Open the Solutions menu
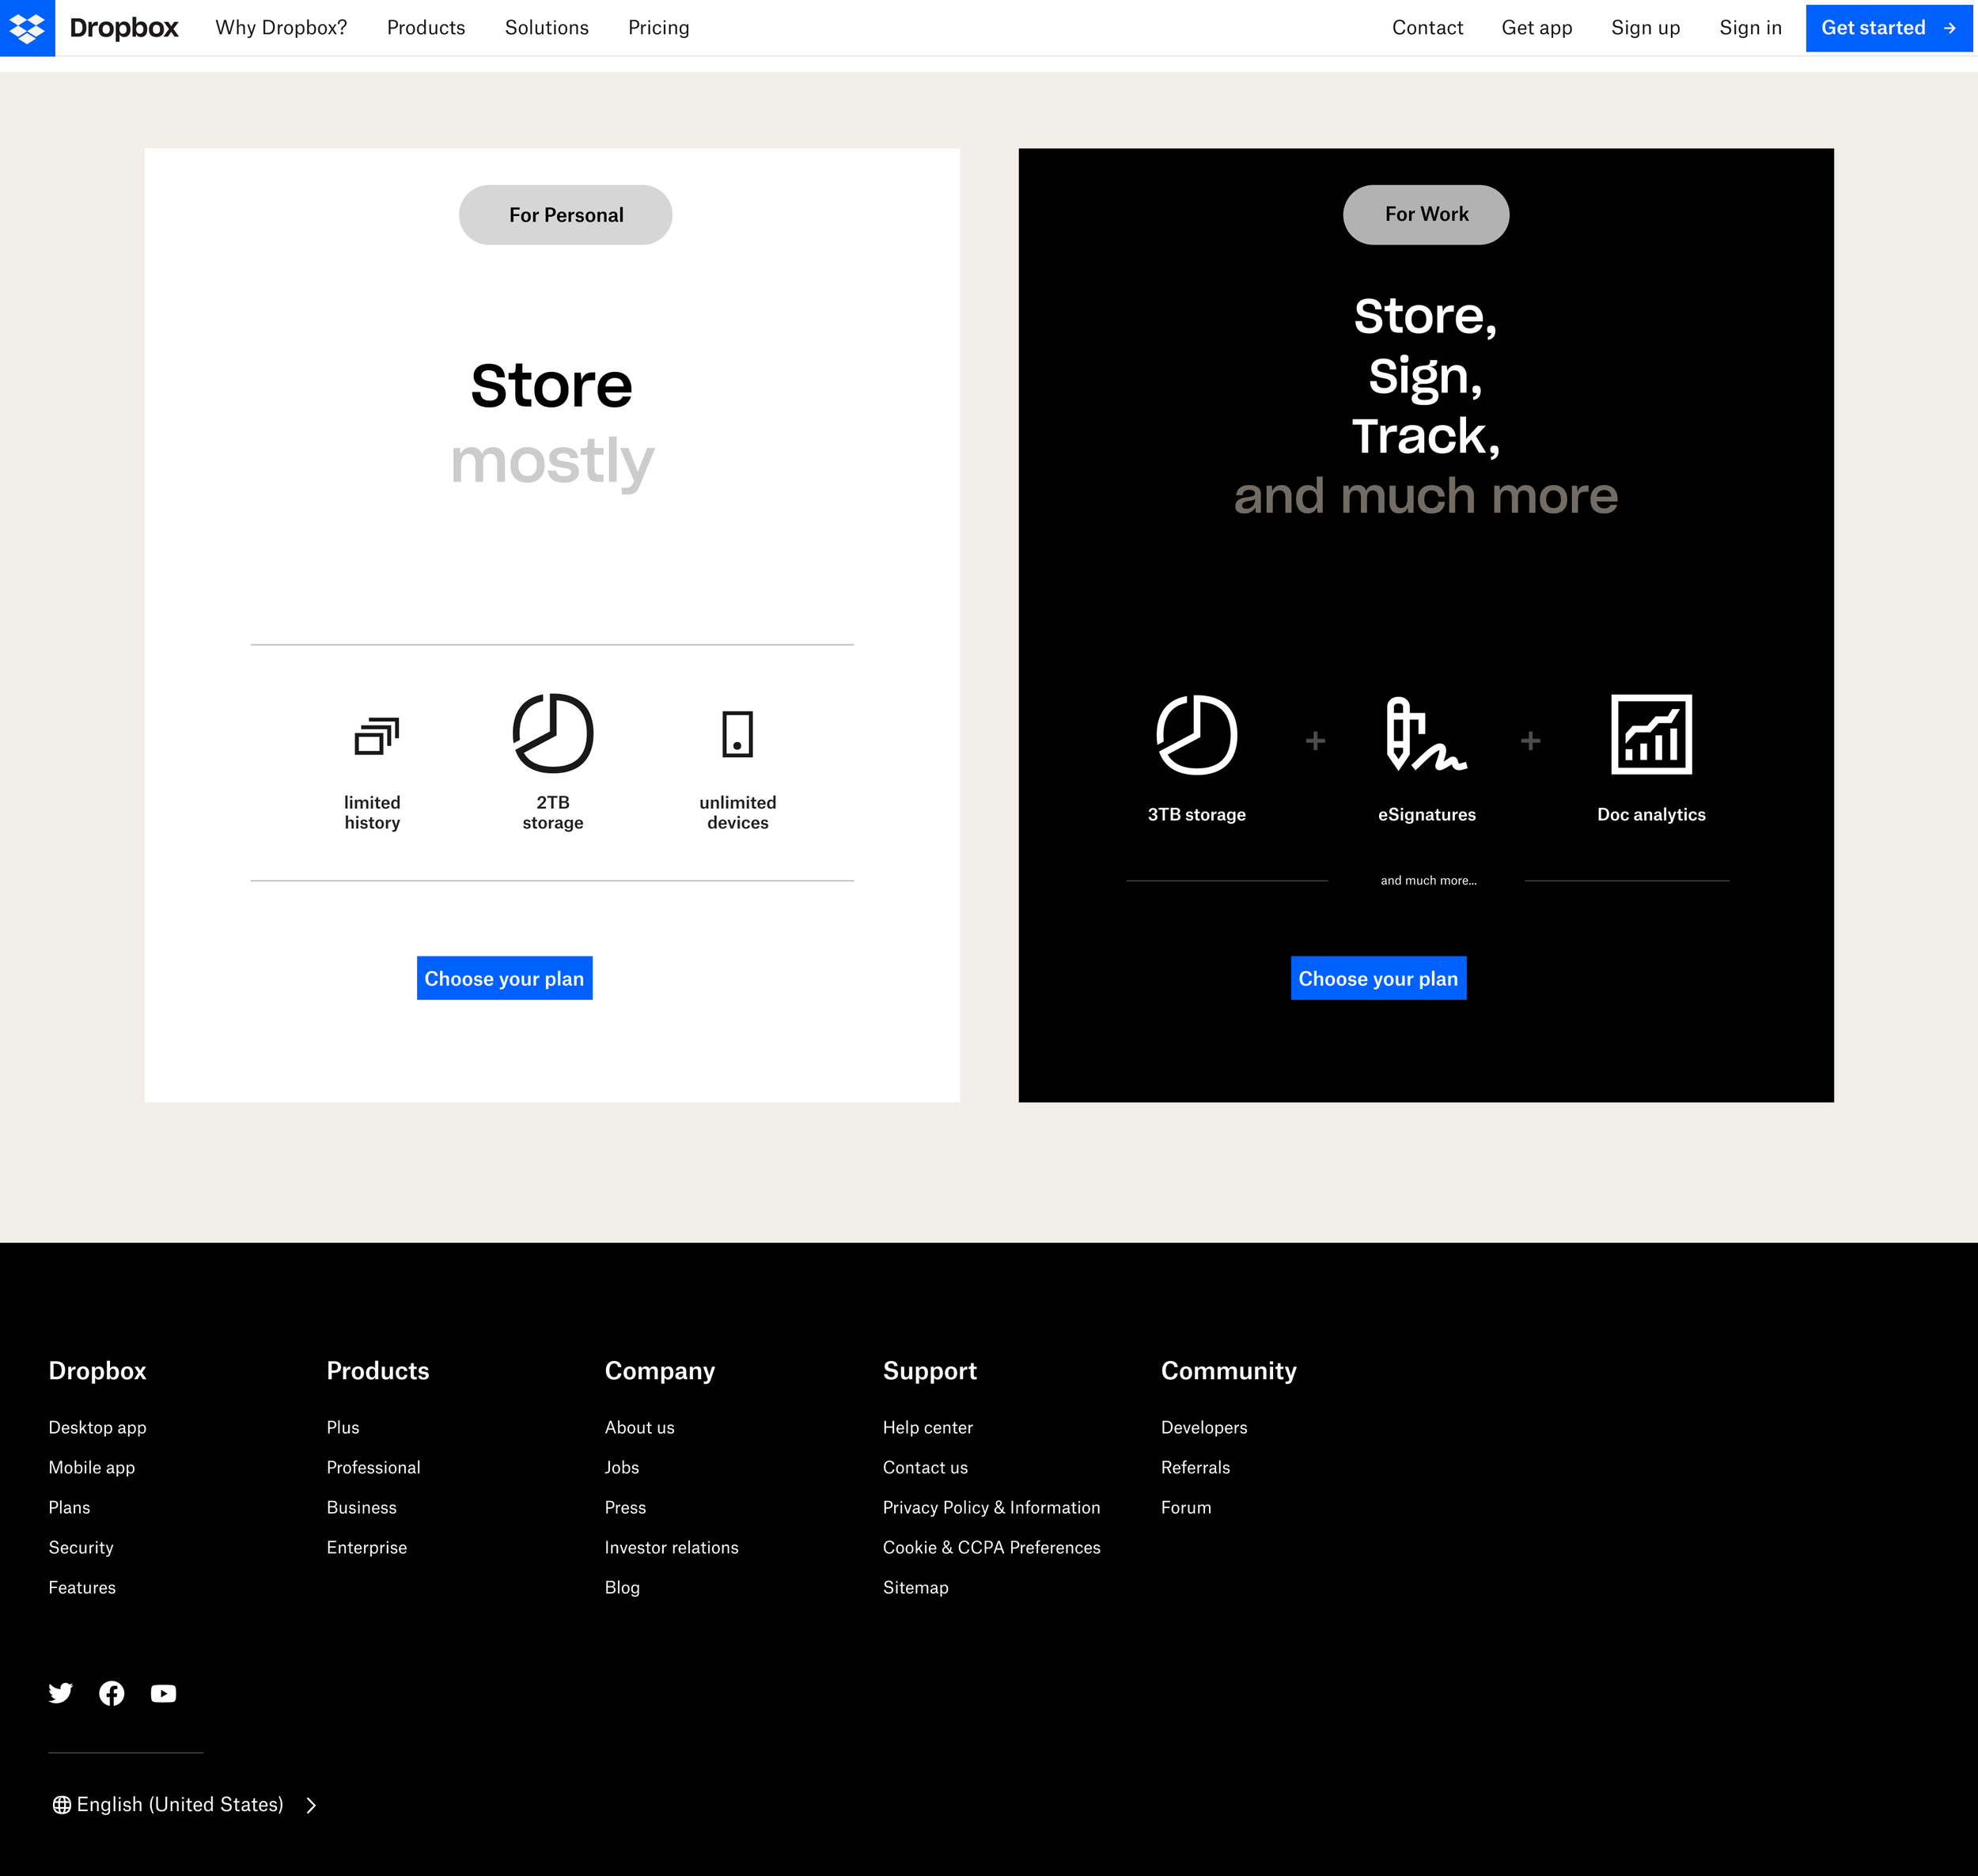Screen dimensions: 1978x1876 coord(547,28)
